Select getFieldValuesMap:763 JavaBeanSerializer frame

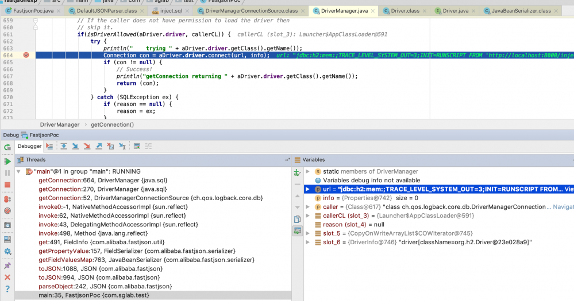click(147, 260)
